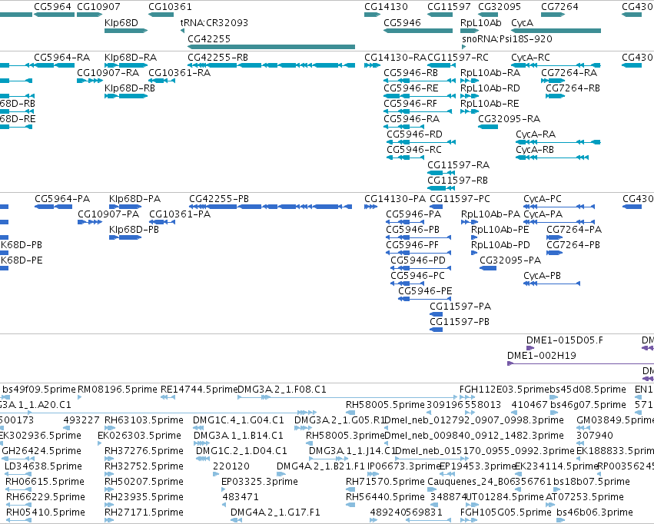Click the CG5964-PA protein label
654x524 pixels.
(x=62, y=199)
